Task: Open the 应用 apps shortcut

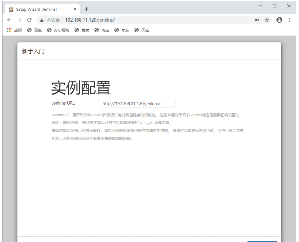Action: (x=14, y=30)
